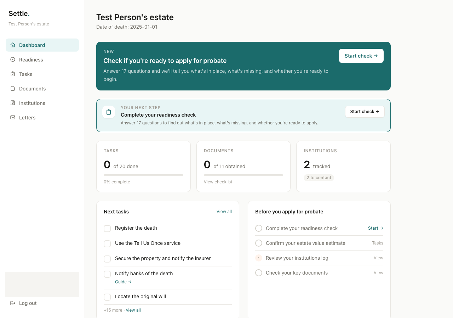
Task: Click View beside Review your institutions log
Action: tap(378, 258)
